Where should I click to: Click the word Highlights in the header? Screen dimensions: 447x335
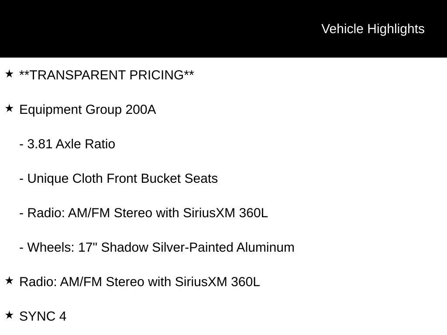(396, 29)
